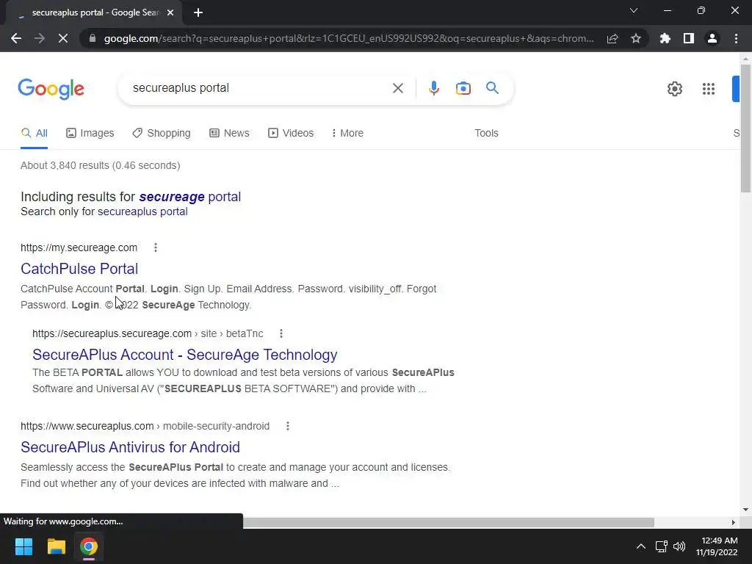Click the address bar URL
Screen dimensions: 752x564
[x=349, y=38]
